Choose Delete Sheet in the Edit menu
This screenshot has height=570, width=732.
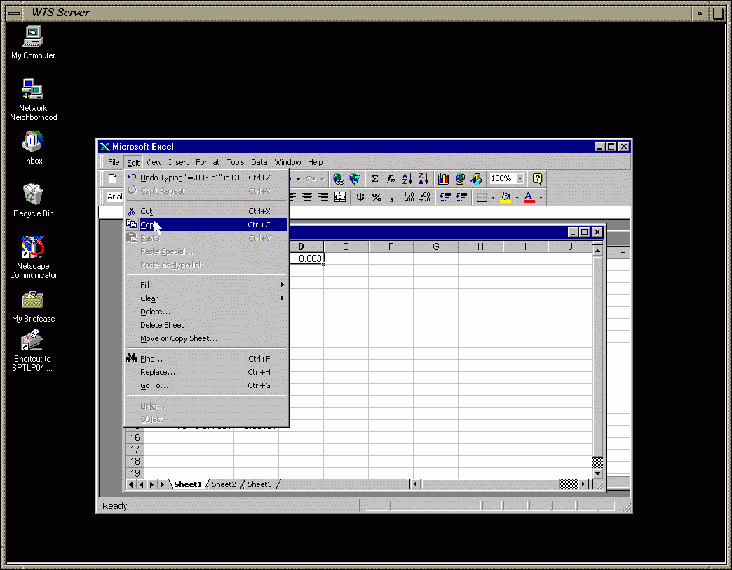pos(162,325)
